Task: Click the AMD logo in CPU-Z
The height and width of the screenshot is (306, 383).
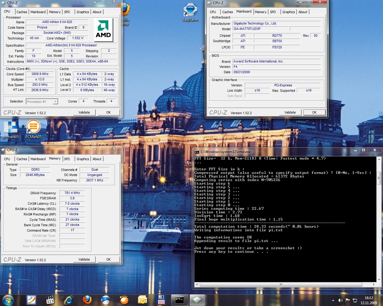Action: point(103,30)
